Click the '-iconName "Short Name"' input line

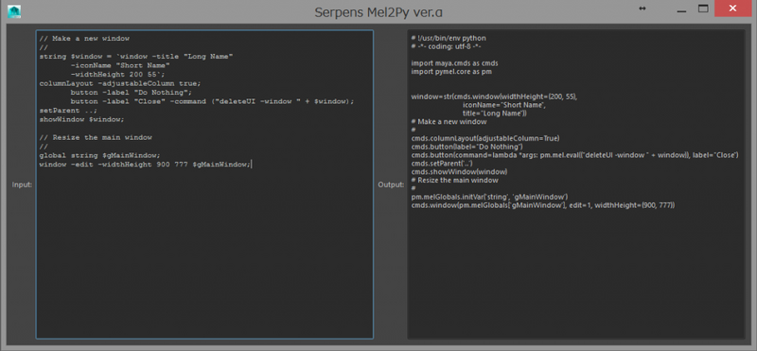coord(120,65)
